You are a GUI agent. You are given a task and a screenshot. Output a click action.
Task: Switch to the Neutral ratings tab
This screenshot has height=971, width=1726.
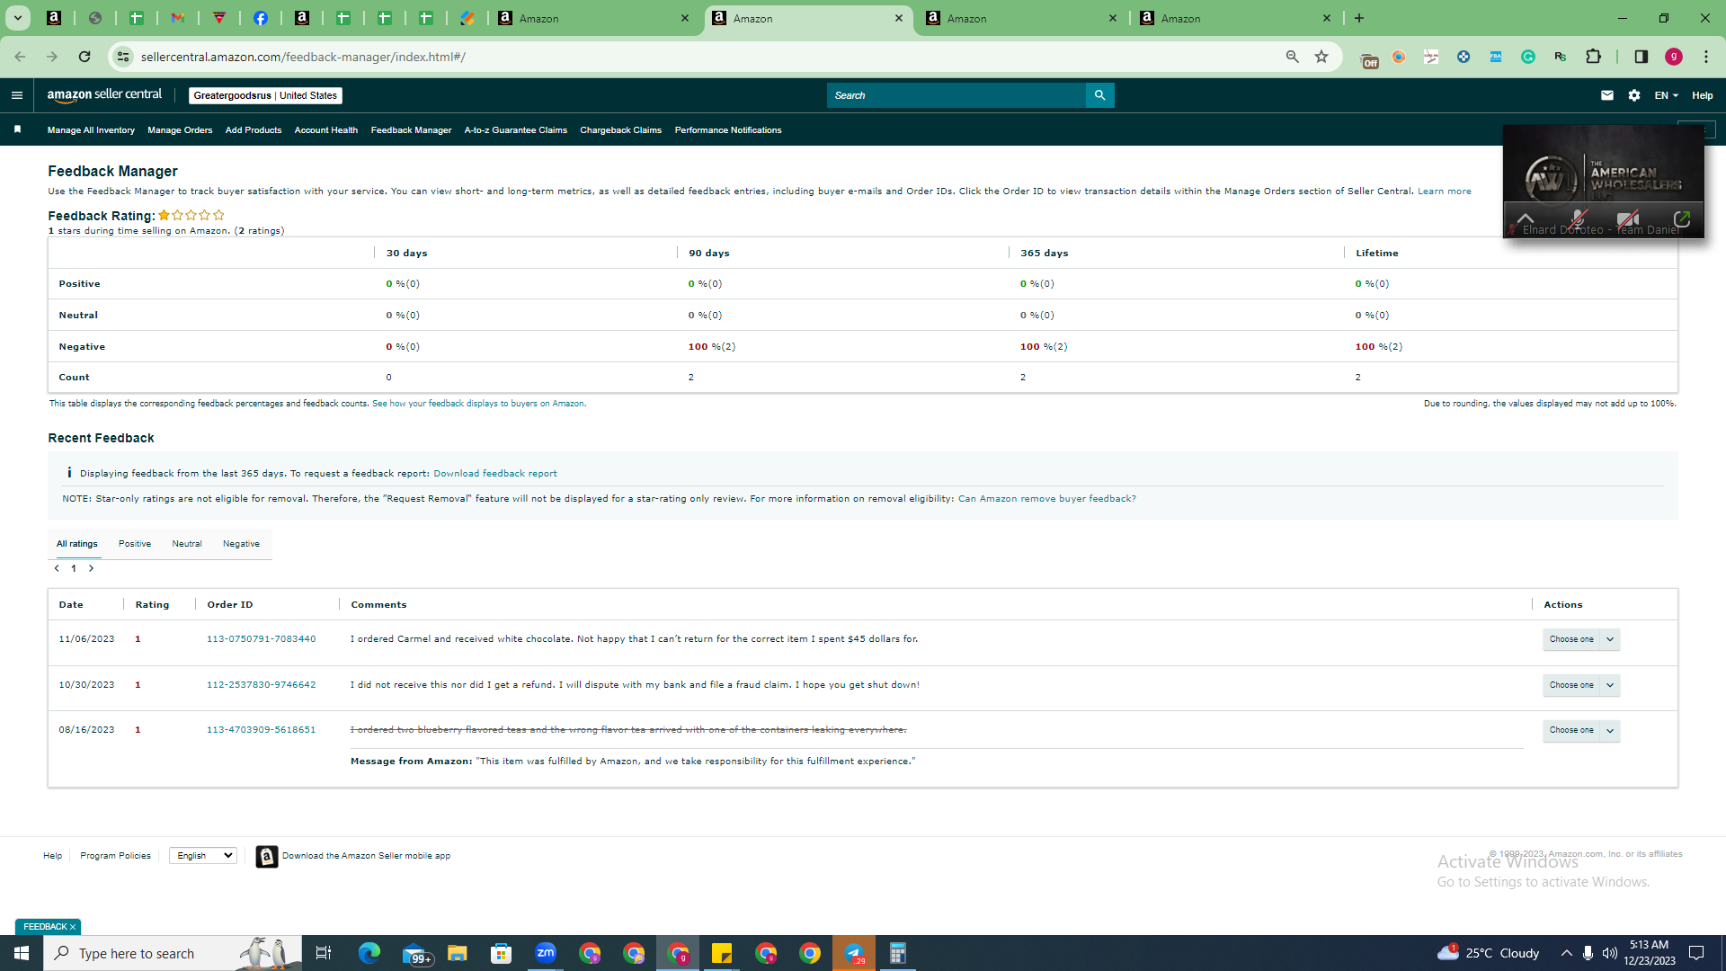click(187, 544)
